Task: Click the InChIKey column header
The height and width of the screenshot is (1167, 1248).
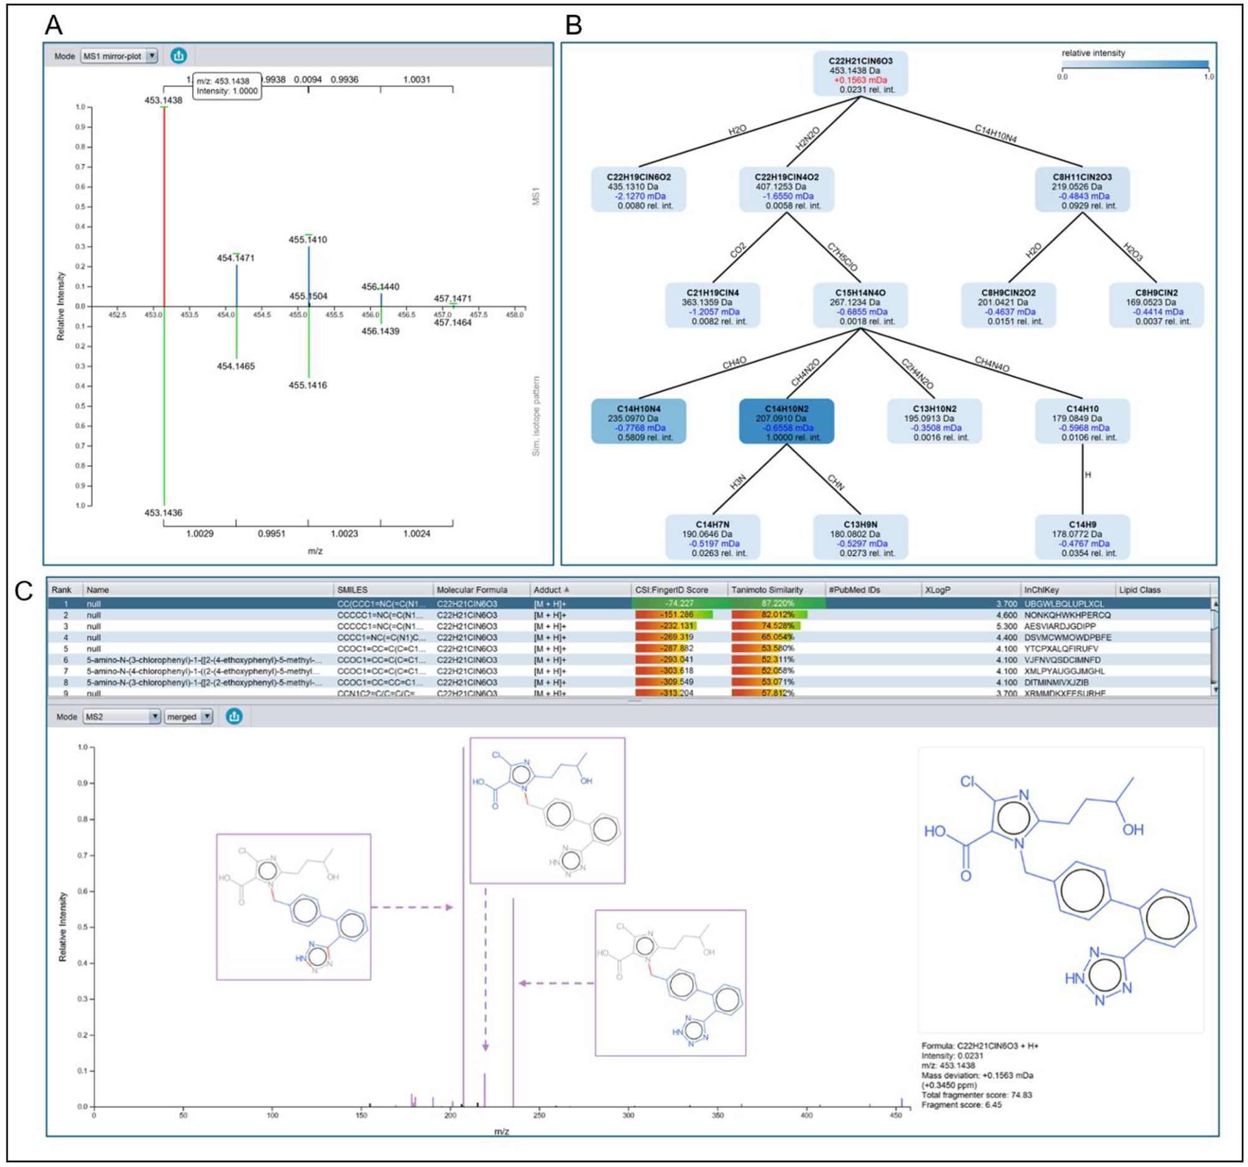Action: coord(1042,590)
